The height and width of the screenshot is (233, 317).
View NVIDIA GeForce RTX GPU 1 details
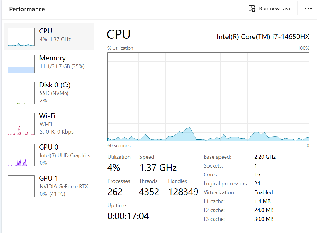point(66,187)
